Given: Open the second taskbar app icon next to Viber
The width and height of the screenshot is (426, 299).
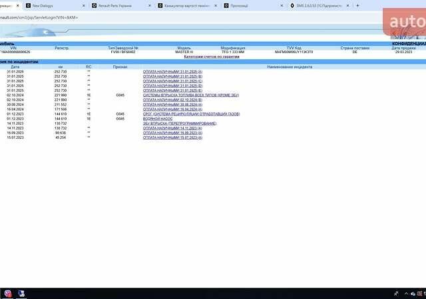Looking at the screenshot, I should point(21,293).
